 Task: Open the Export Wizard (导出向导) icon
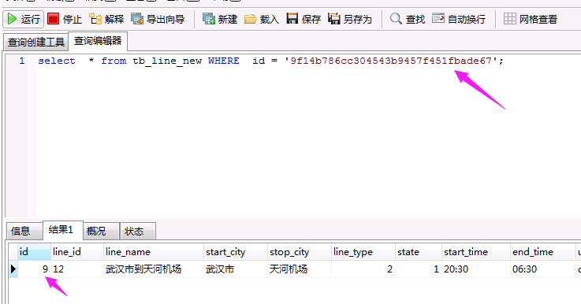point(137,19)
